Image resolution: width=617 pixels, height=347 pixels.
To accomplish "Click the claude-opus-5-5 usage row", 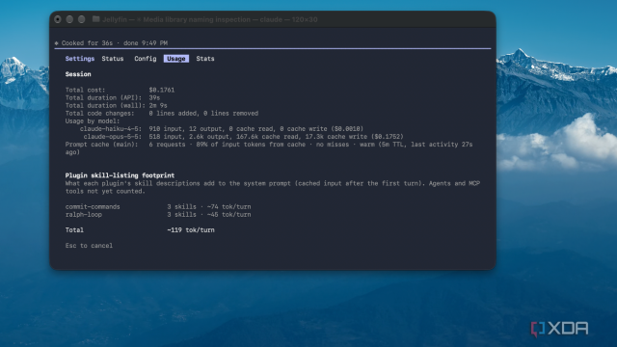I will click(243, 137).
